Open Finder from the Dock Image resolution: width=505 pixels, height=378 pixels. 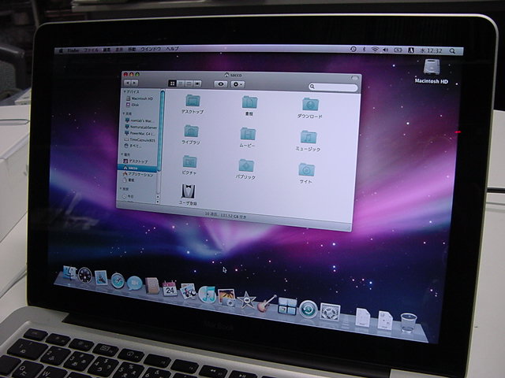[x=69, y=273]
